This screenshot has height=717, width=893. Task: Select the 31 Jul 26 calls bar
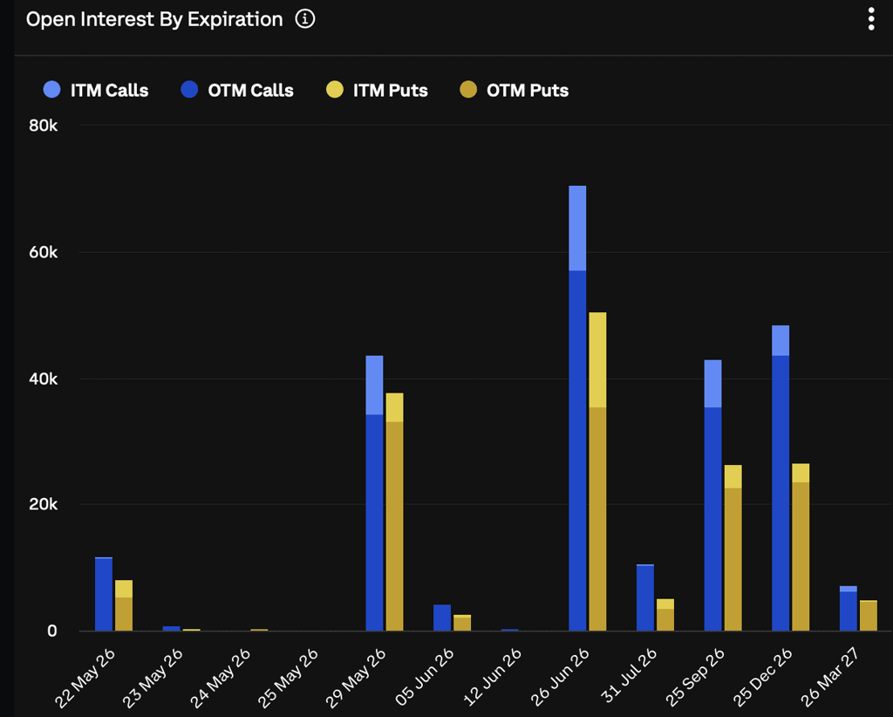(x=645, y=597)
